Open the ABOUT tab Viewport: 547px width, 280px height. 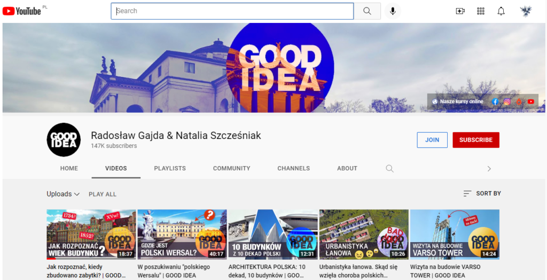347,168
